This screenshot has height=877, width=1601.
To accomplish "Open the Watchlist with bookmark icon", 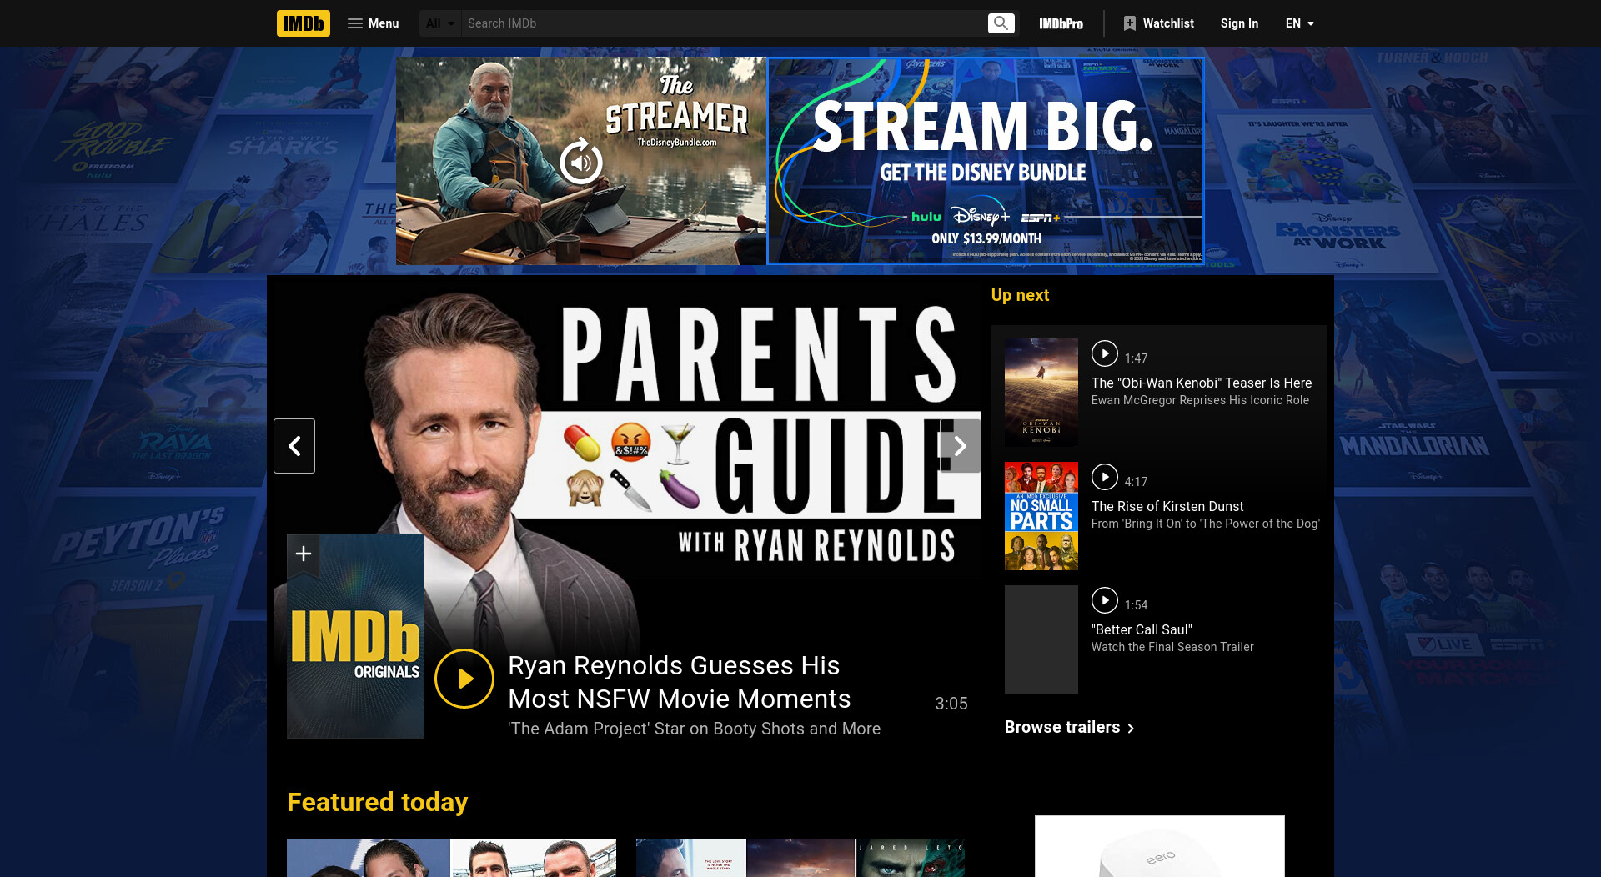I will (x=1158, y=23).
